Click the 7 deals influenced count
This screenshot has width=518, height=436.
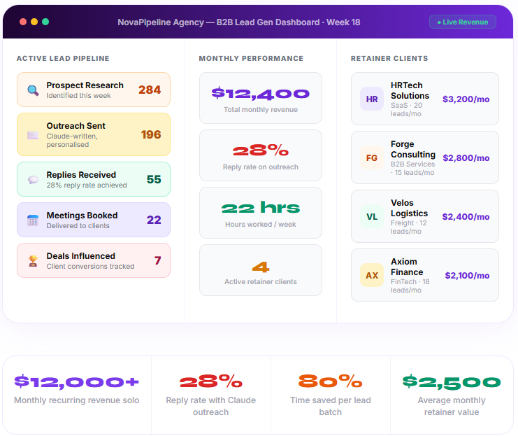158,260
